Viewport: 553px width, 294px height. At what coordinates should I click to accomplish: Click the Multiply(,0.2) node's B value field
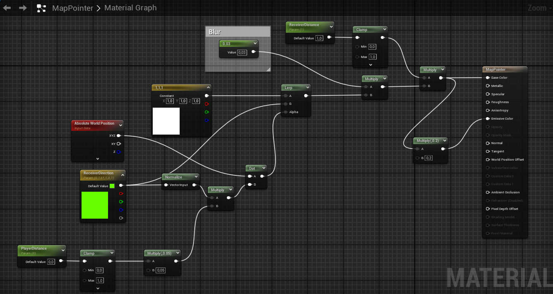pyautogui.click(x=429, y=158)
